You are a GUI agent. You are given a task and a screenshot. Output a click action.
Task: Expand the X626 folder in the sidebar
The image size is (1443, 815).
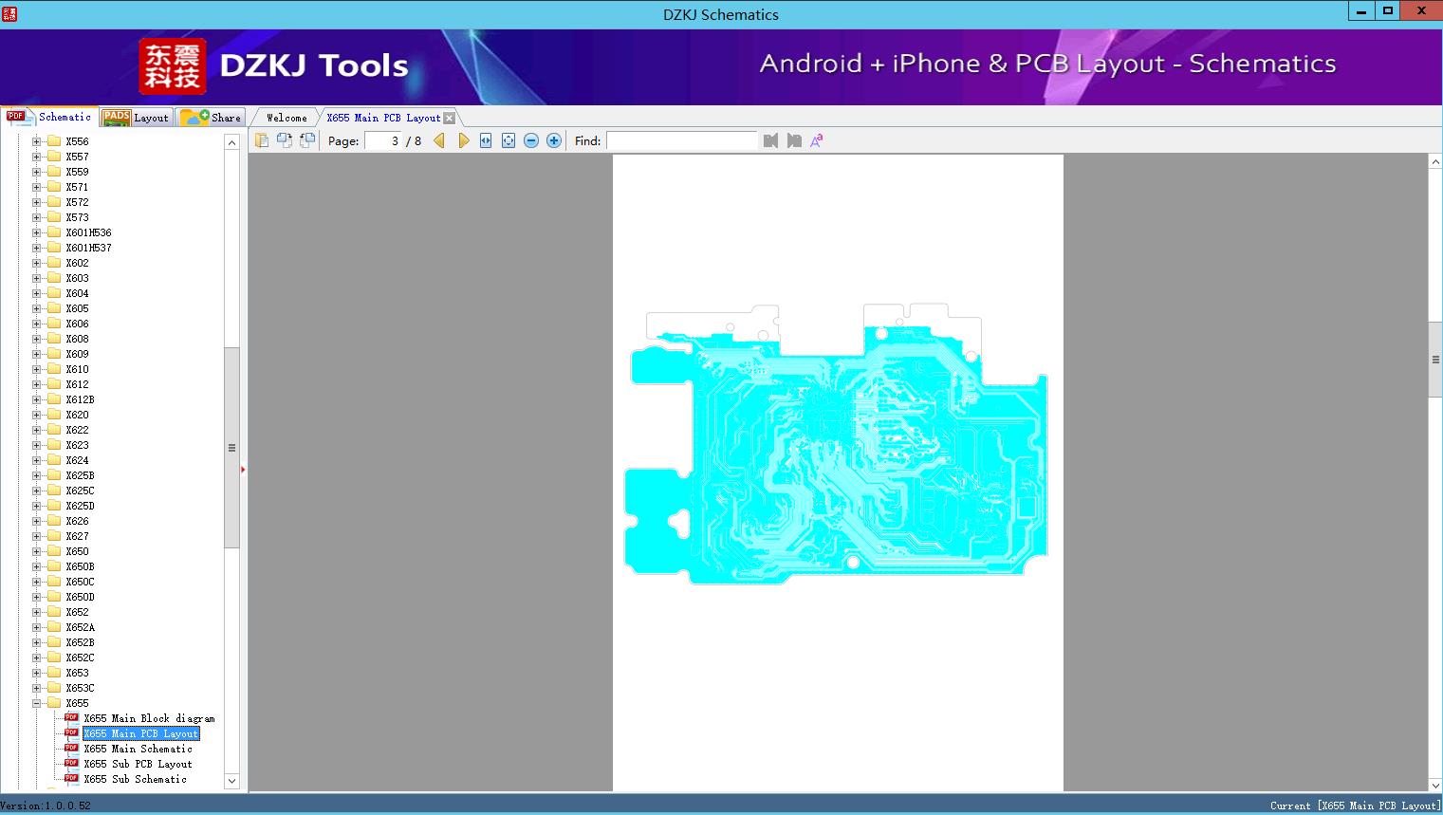pyautogui.click(x=34, y=520)
